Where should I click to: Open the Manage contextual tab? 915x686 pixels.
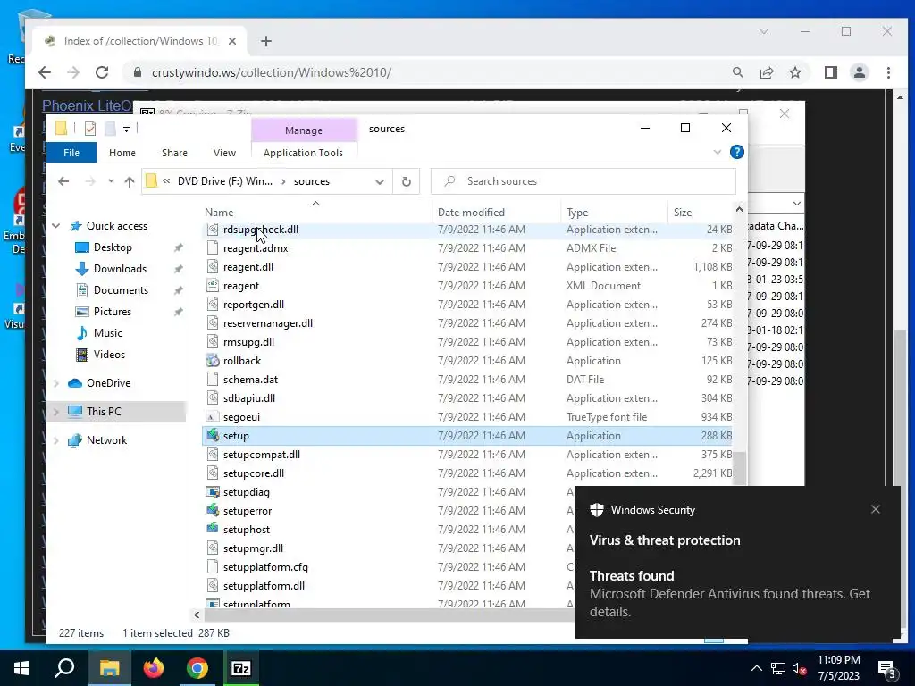click(x=304, y=130)
